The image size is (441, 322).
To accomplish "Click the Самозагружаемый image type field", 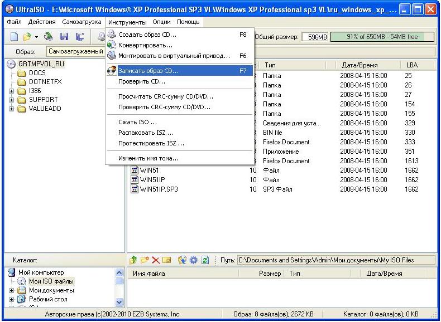I will 75,51.
